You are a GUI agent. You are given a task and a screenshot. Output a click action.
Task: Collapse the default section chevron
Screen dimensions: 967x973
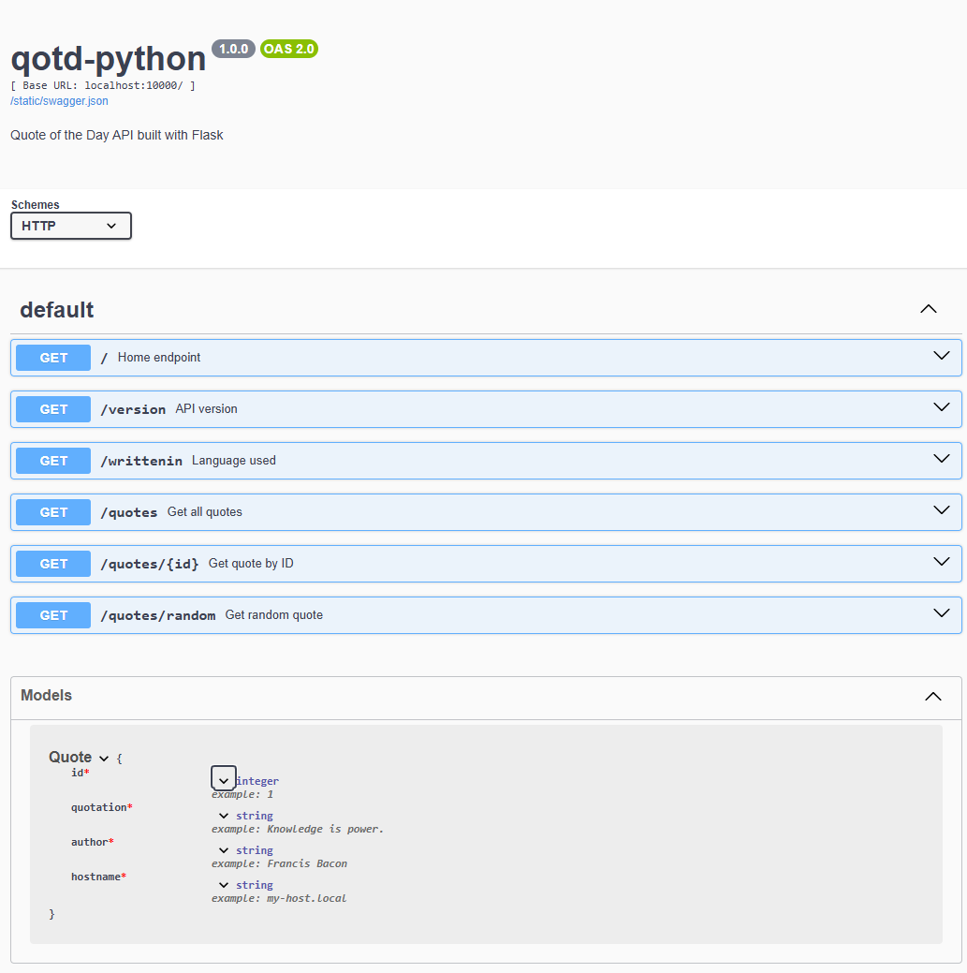928,309
